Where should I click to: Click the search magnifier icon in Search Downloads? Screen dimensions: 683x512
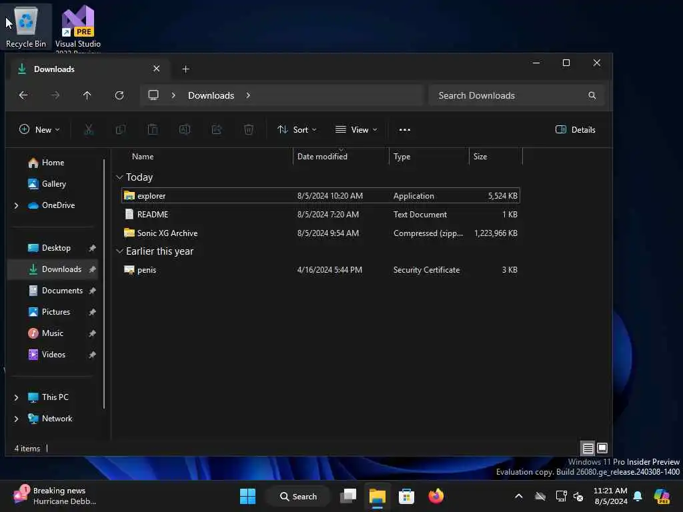[x=592, y=95]
